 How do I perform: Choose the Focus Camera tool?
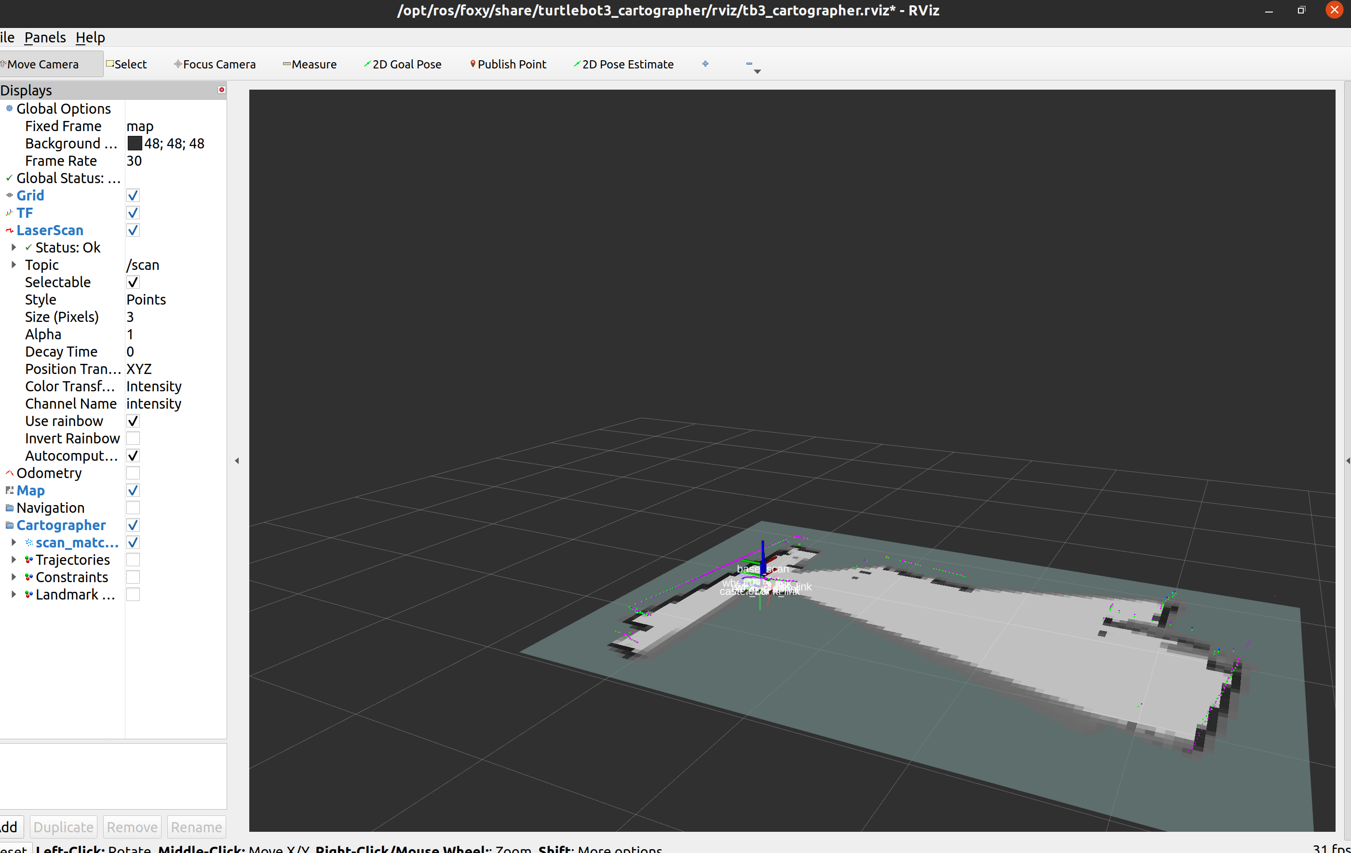pos(216,64)
